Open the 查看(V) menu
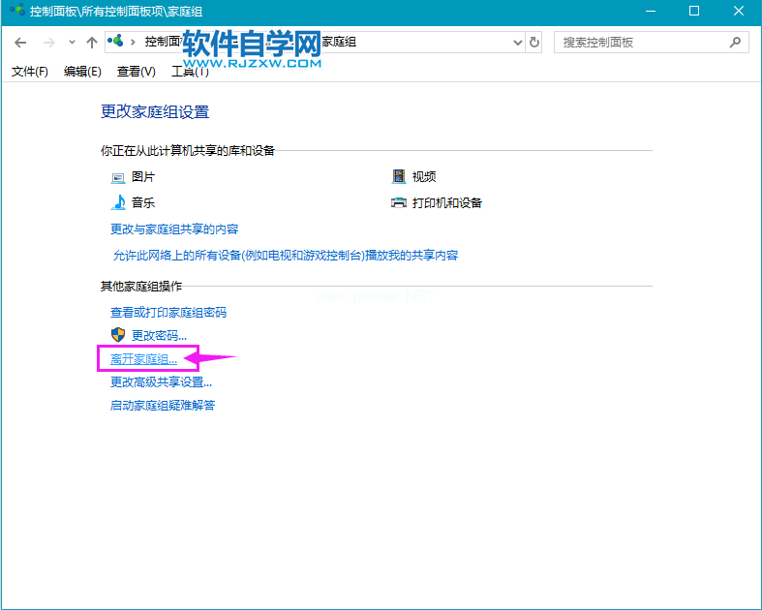The height and width of the screenshot is (610, 762). [136, 72]
